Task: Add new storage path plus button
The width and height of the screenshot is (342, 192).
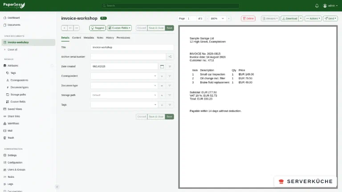Action: (162, 95)
